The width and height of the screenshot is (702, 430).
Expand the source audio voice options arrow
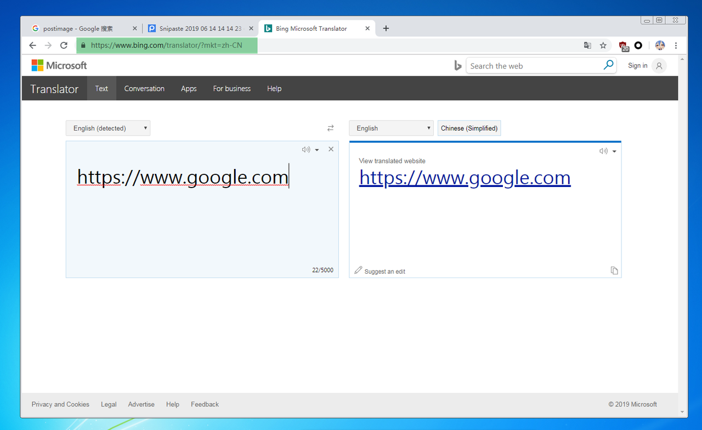(317, 150)
